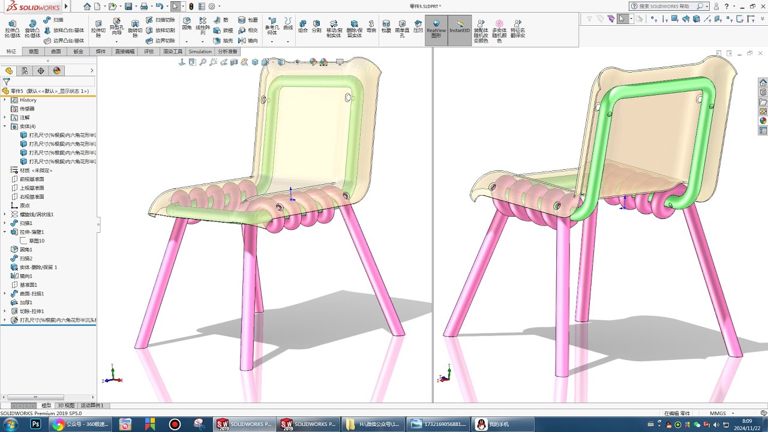Screen dimensions: 768x432
Task: Switch to the 运动算例1 motion study tab
Action: point(92,406)
